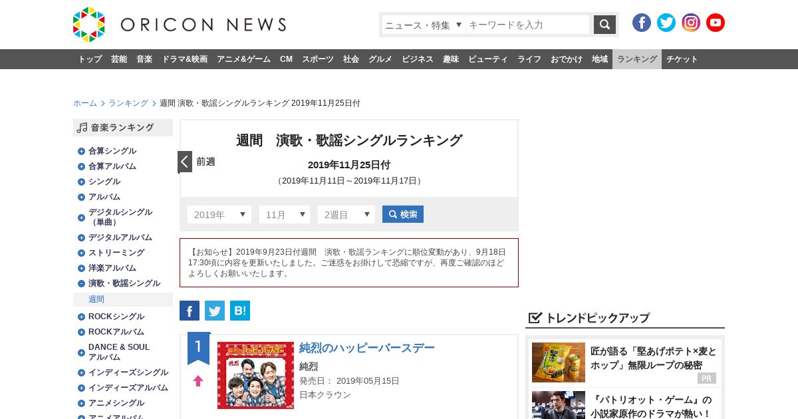Open the ドラマ&映画 nav menu item
798x419 pixels.
point(184,59)
